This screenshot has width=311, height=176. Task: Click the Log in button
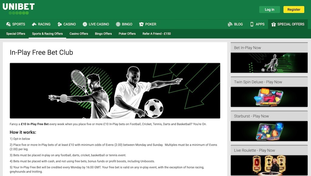[270, 9]
